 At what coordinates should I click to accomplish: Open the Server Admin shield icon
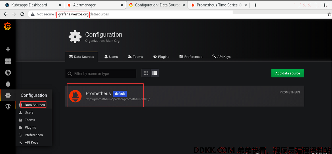point(8,107)
